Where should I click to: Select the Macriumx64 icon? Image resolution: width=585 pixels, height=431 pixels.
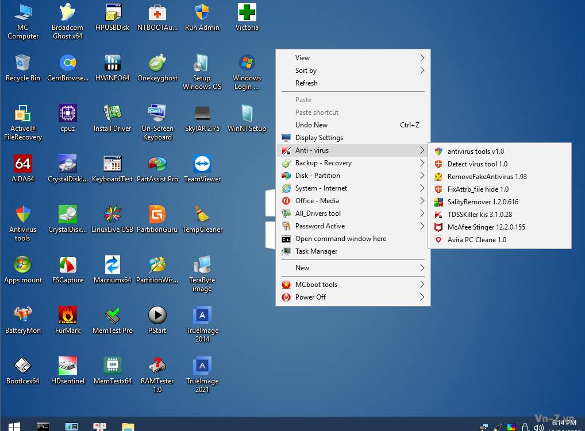click(112, 270)
